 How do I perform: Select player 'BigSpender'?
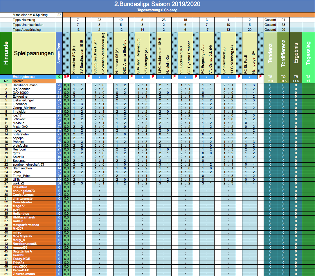pos(34,89)
